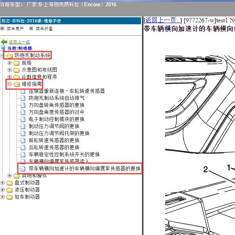Image resolution: width=235 pixels, height=235 pixels.
Task: Click page icon of 方向盘角度传感器的对中
Action: (x=23, y=112)
